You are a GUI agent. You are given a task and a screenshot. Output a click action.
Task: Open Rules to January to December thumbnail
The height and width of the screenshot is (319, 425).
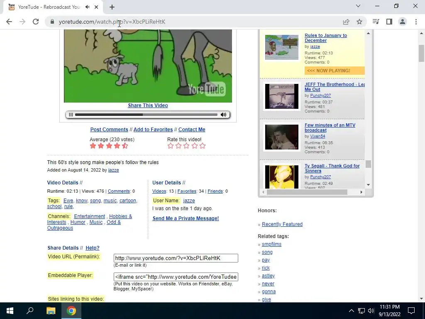[282, 47]
